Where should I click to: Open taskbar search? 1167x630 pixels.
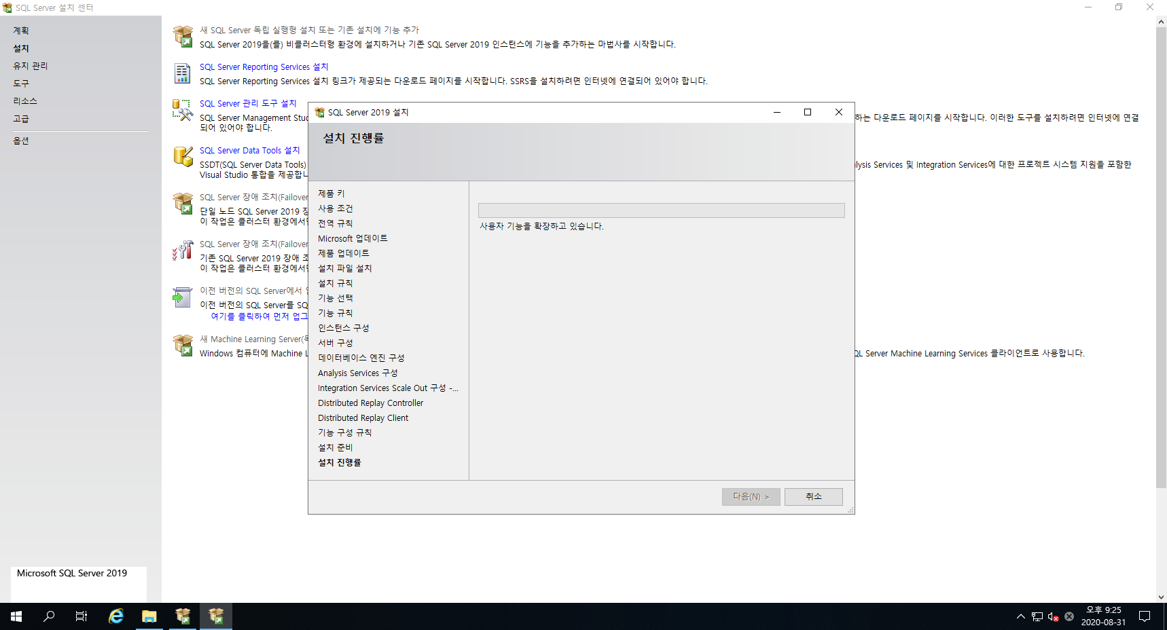(49, 616)
